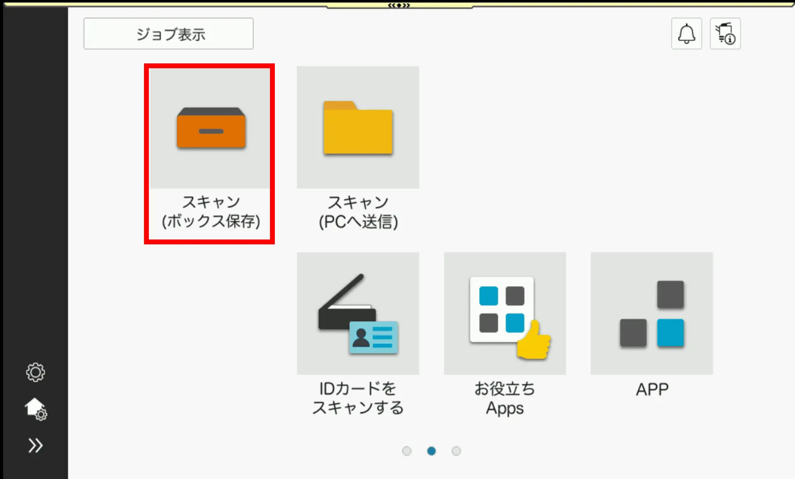
Task: Open the orange drawer Scan box-save icon
Action: pyautogui.click(x=211, y=128)
